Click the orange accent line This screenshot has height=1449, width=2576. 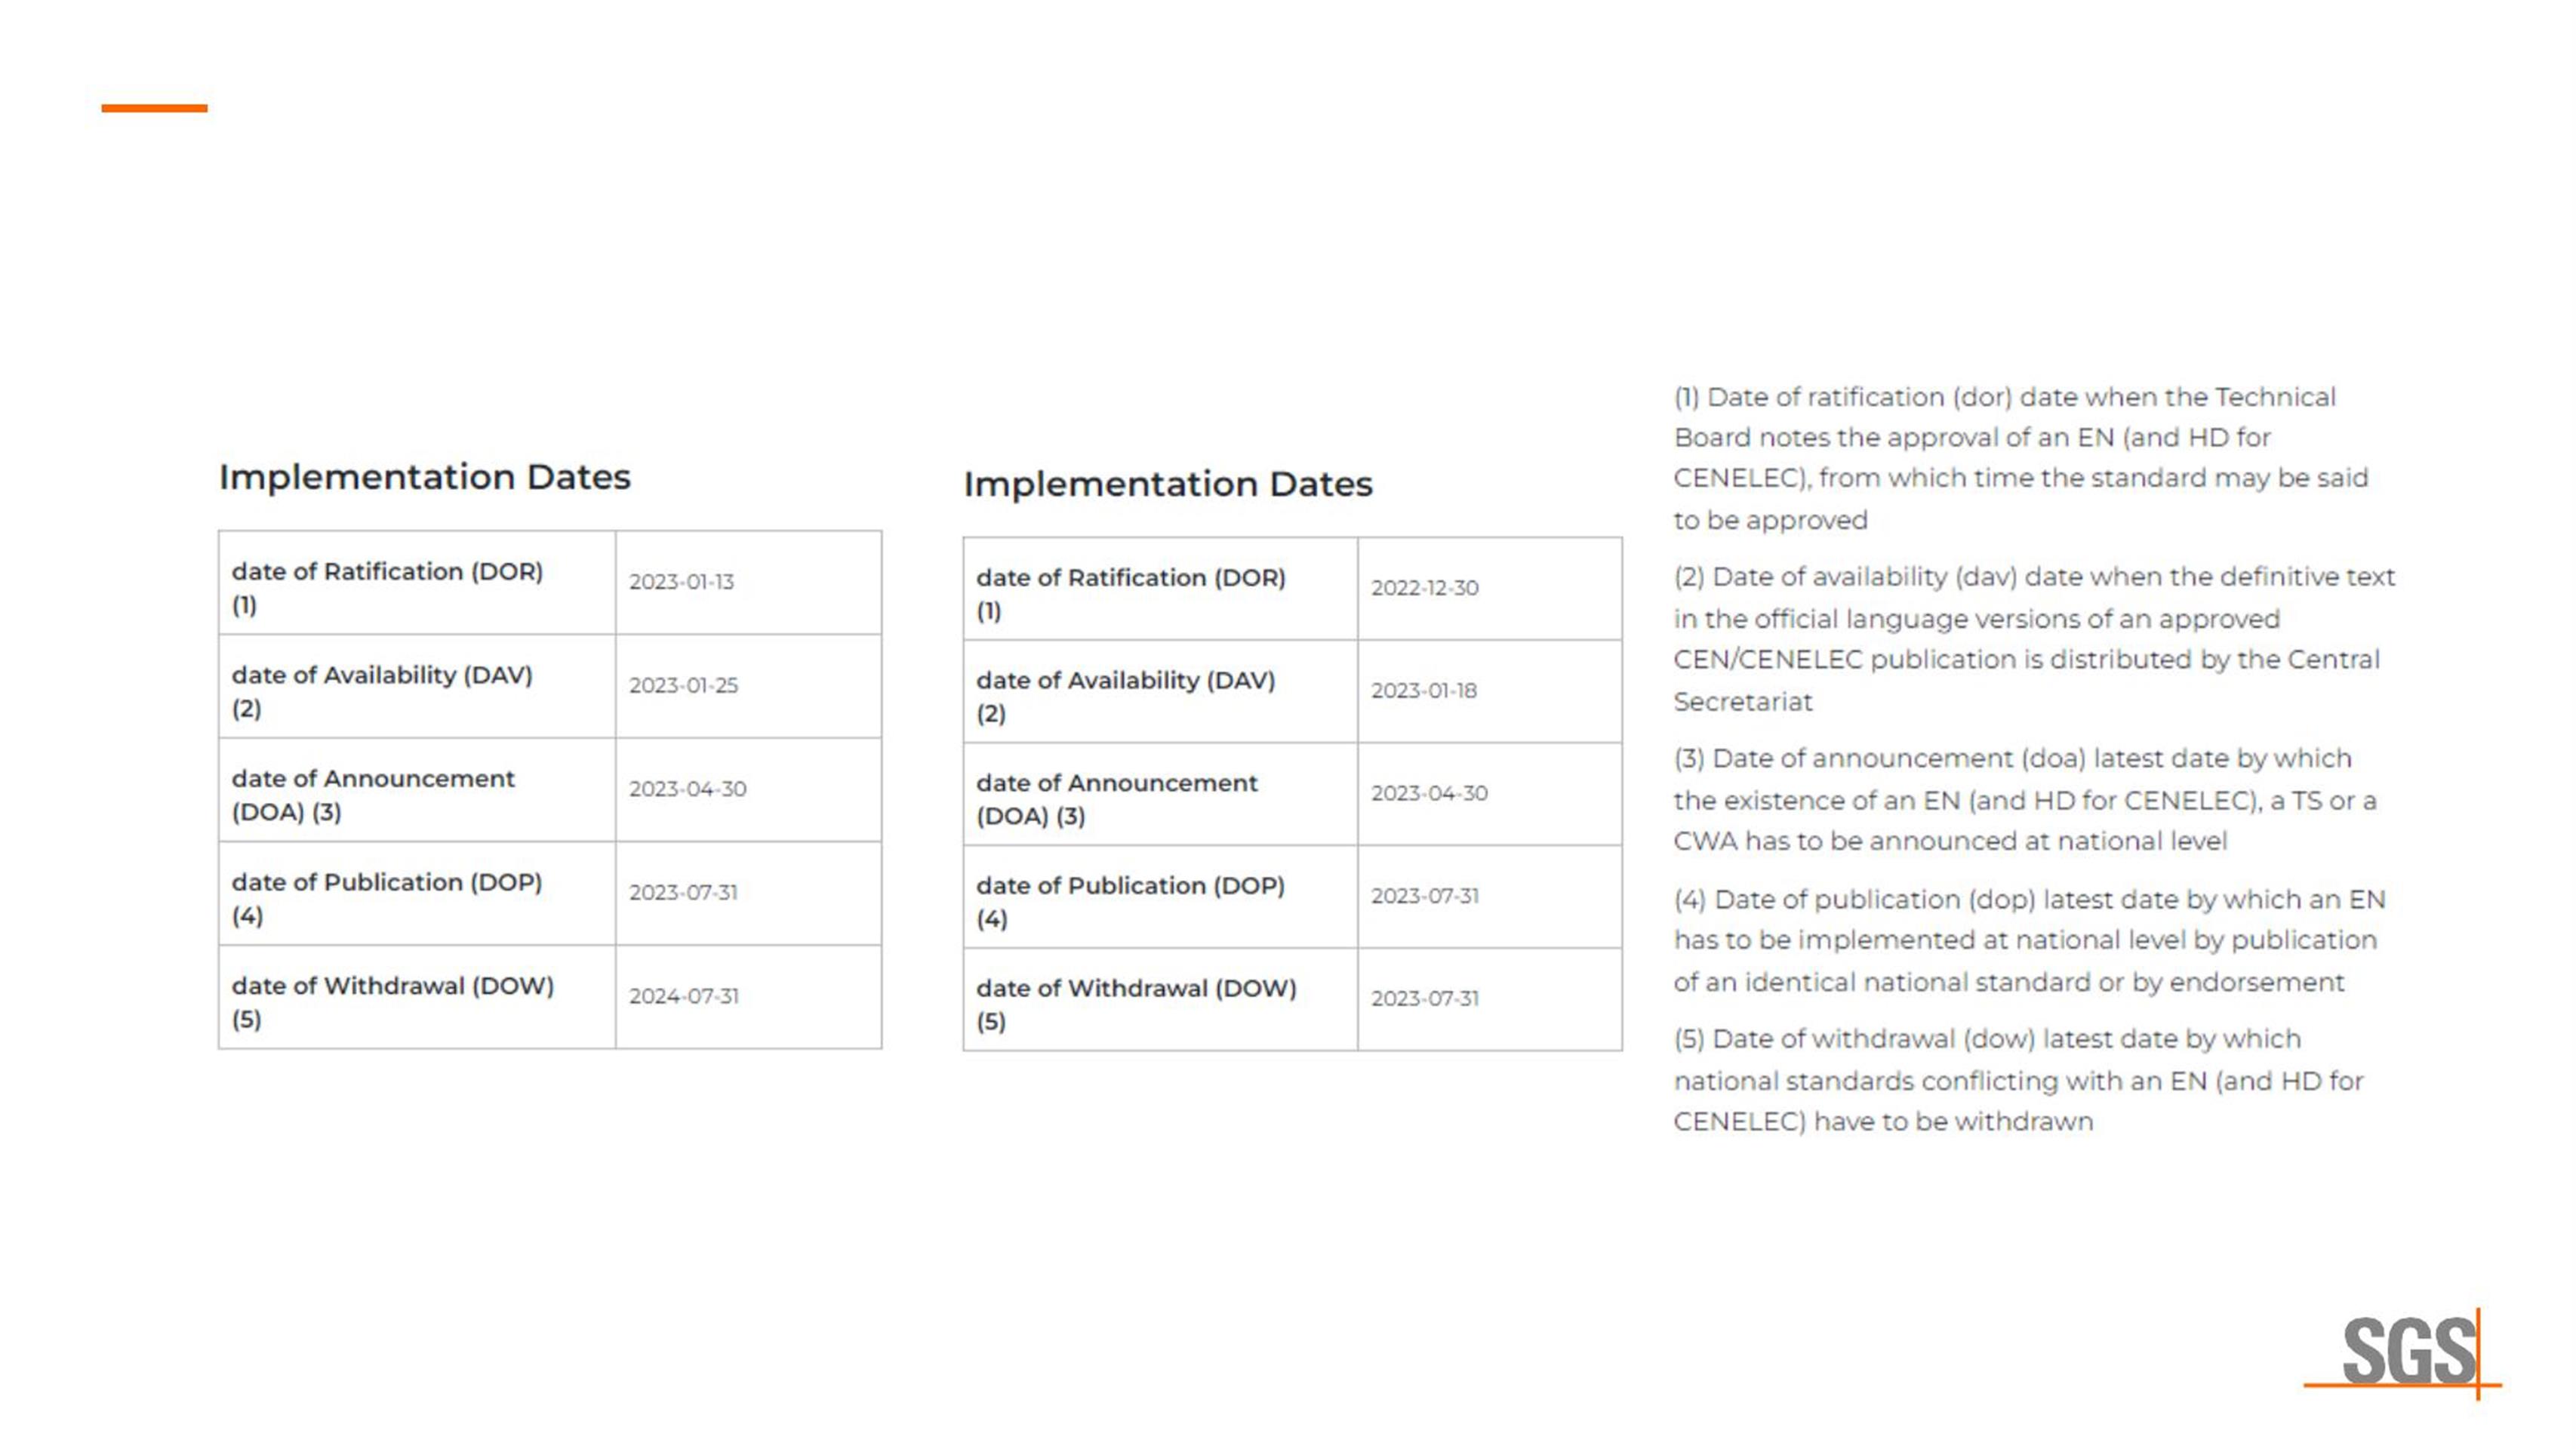point(154,108)
